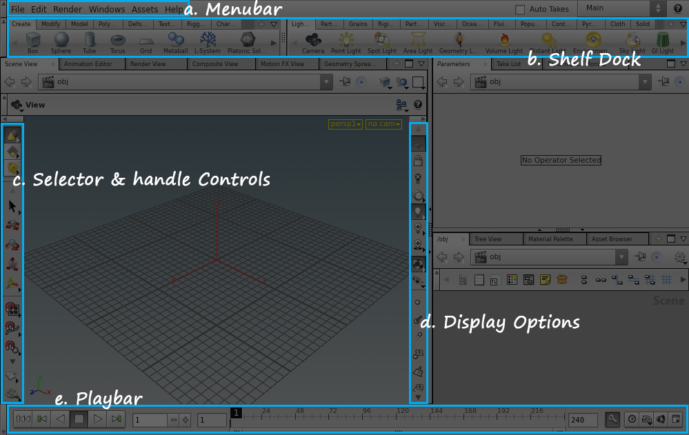Open the View tool dropdown in viewport
The image size is (689, 435).
click(x=17, y=105)
